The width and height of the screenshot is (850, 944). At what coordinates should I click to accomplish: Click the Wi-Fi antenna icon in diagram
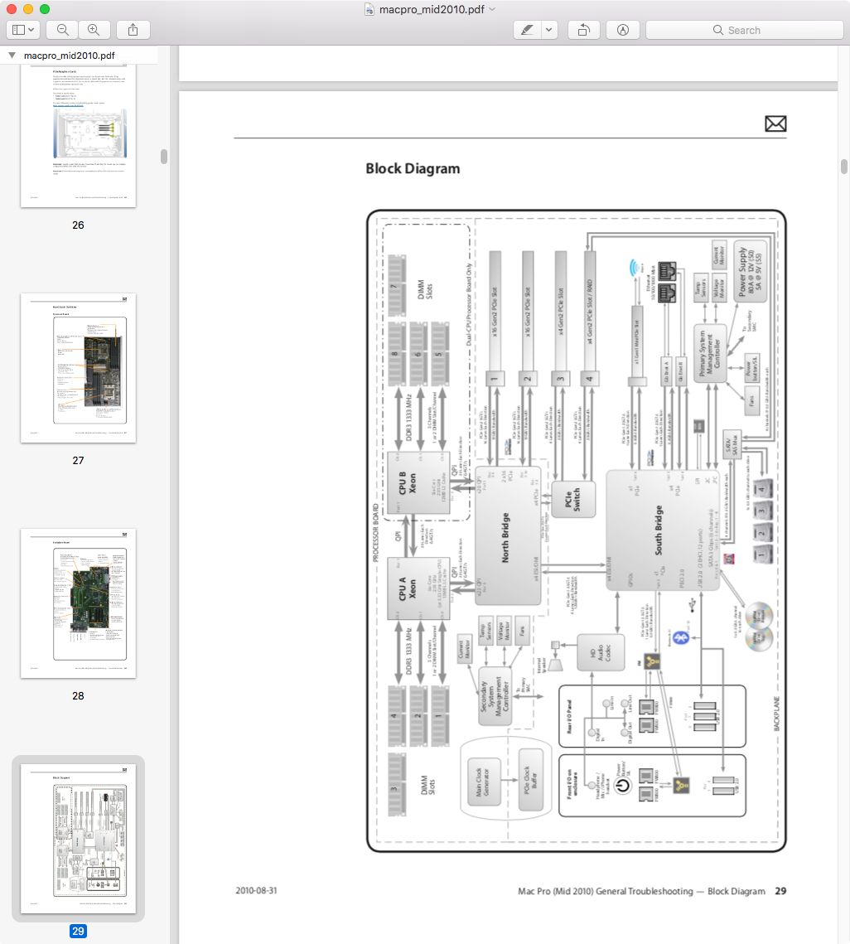[x=634, y=268]
